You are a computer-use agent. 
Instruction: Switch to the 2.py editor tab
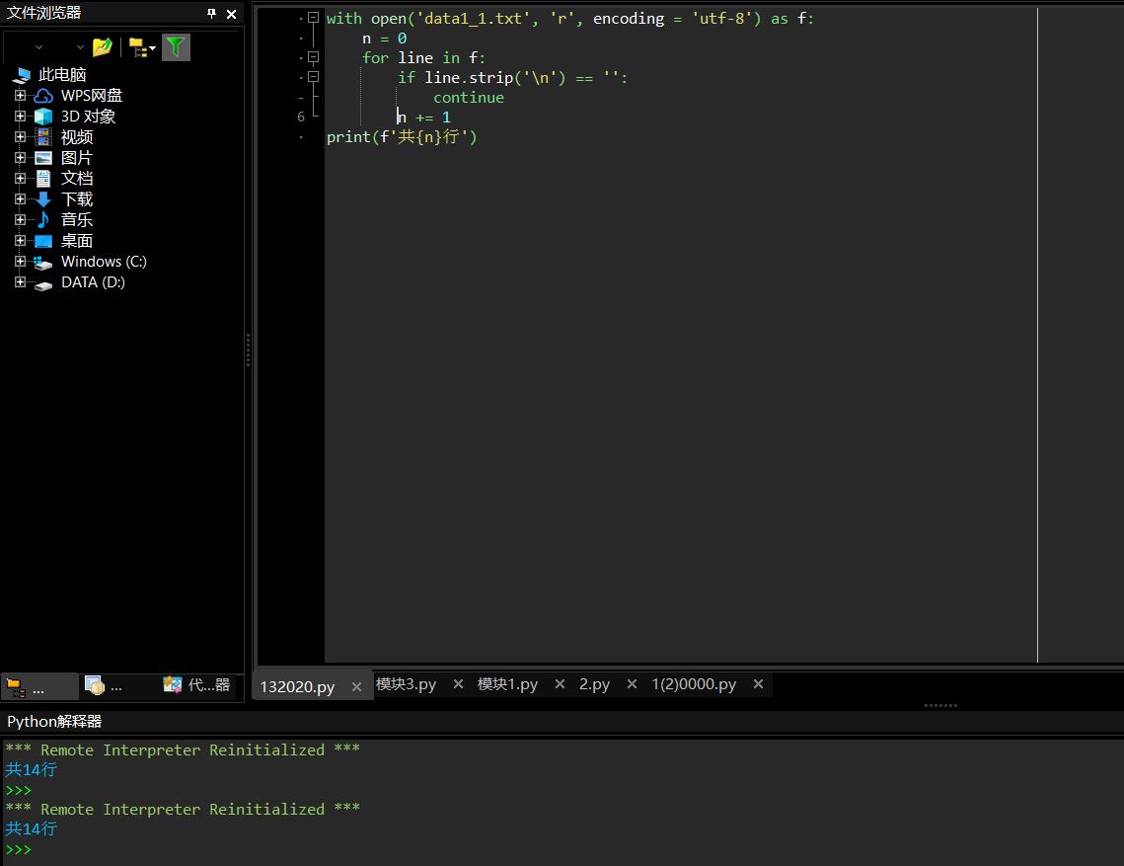coord(594,684)
